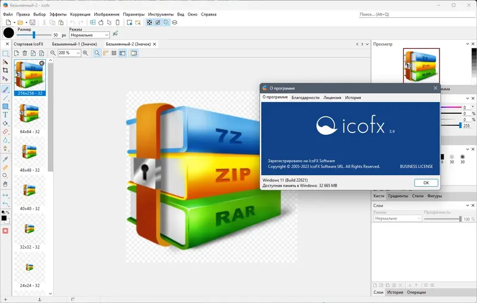Screen dimensions: 477x303
Task: Switch to the Лицензия tab in dialog
Action: tap(332, 98)
